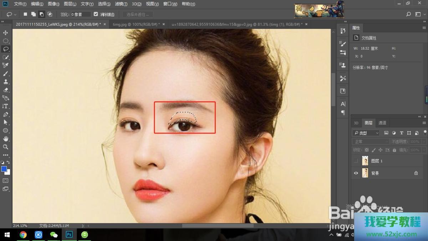Hide the 背景 layer with eye icon
Viewport: 428px width, 241px height.
point(356,173)
